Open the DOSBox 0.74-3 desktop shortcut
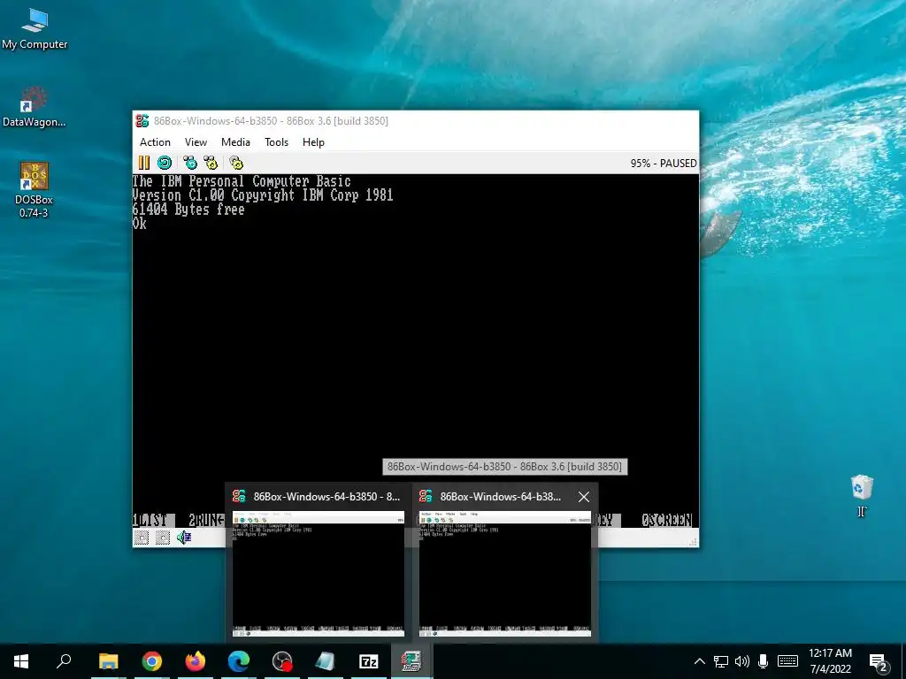Screen dimensions: 906x679 [x=34, y=190]
